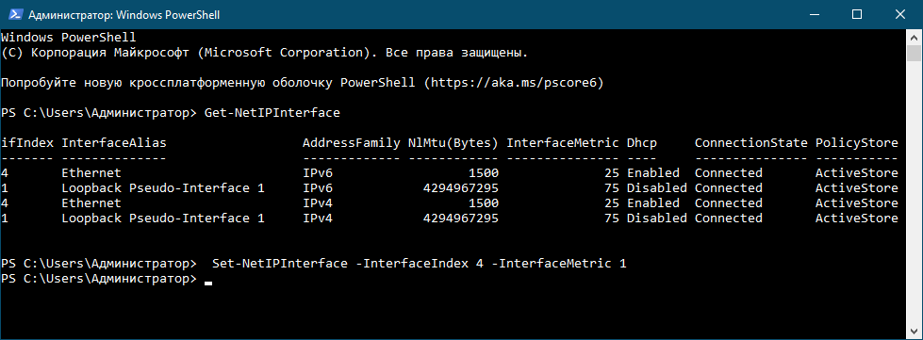Click the first Ethernet IPv6 row
The height and width of the screenshot is (340, 923).
click(x=450, y=173)
